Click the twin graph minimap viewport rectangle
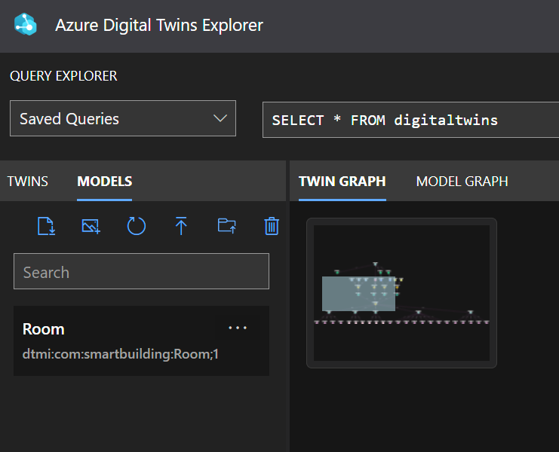This screenshot has height=452, width=559. click(x=358, y=294)
